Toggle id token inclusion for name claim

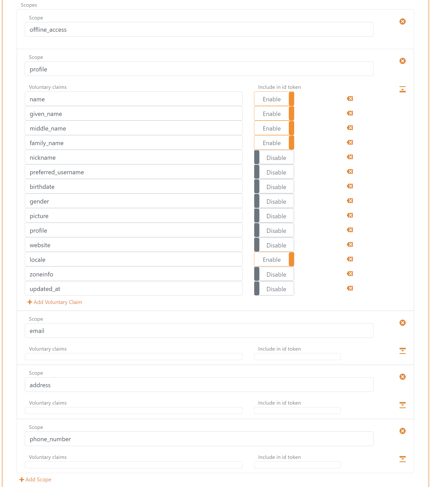pos(274,99)
